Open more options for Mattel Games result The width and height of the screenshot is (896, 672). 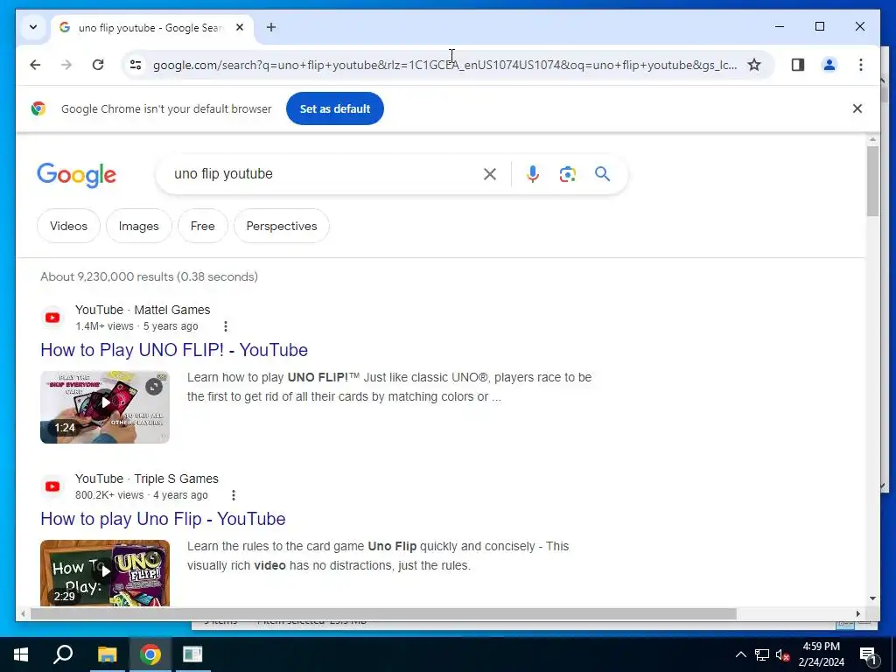pyautogui.click(x=226, y=326)
